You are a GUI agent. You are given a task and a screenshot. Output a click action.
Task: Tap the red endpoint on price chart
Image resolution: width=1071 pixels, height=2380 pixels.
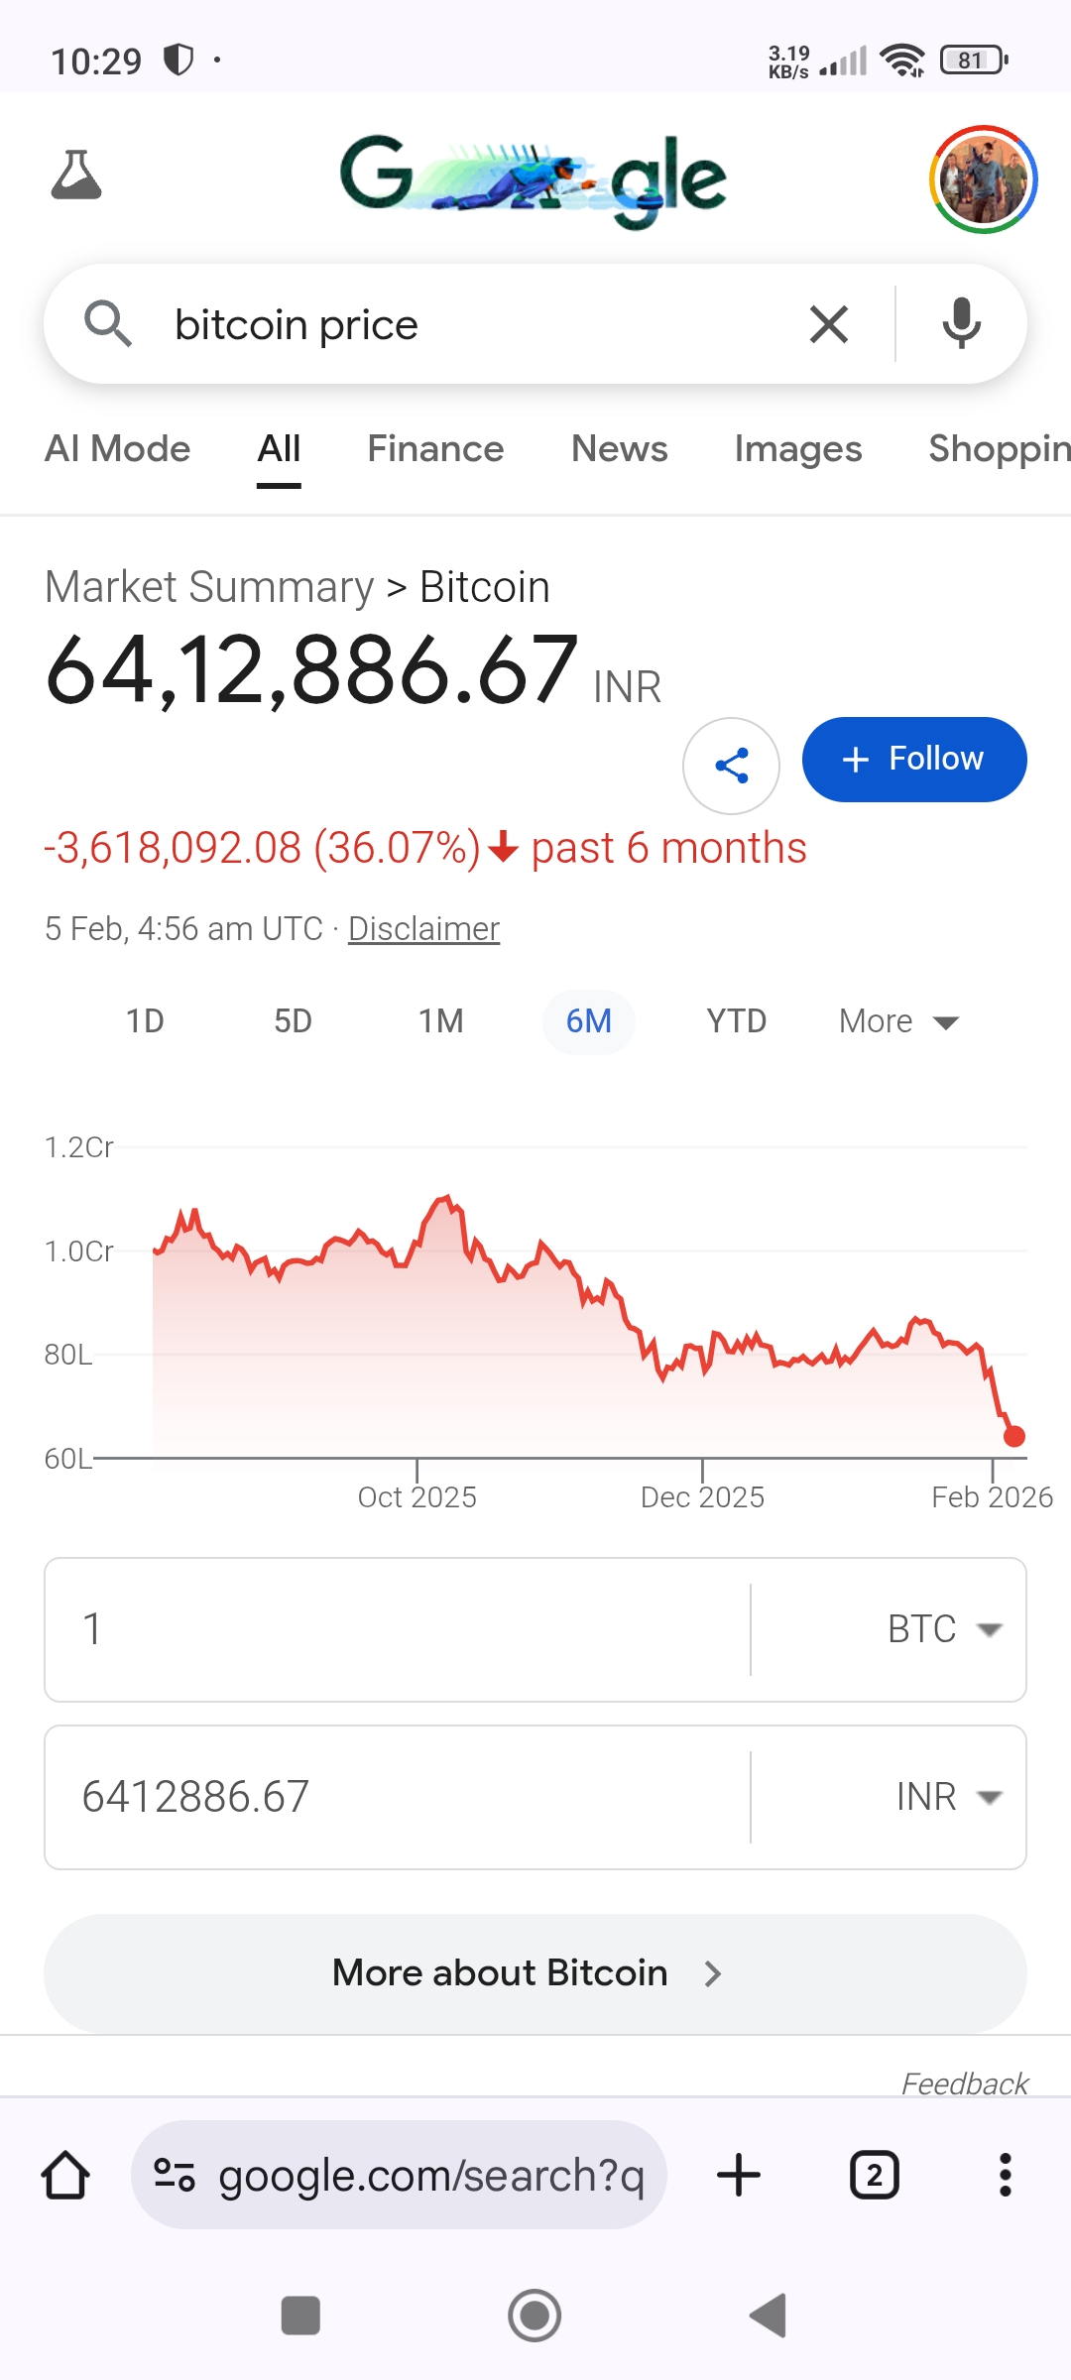[1013, 1436]
